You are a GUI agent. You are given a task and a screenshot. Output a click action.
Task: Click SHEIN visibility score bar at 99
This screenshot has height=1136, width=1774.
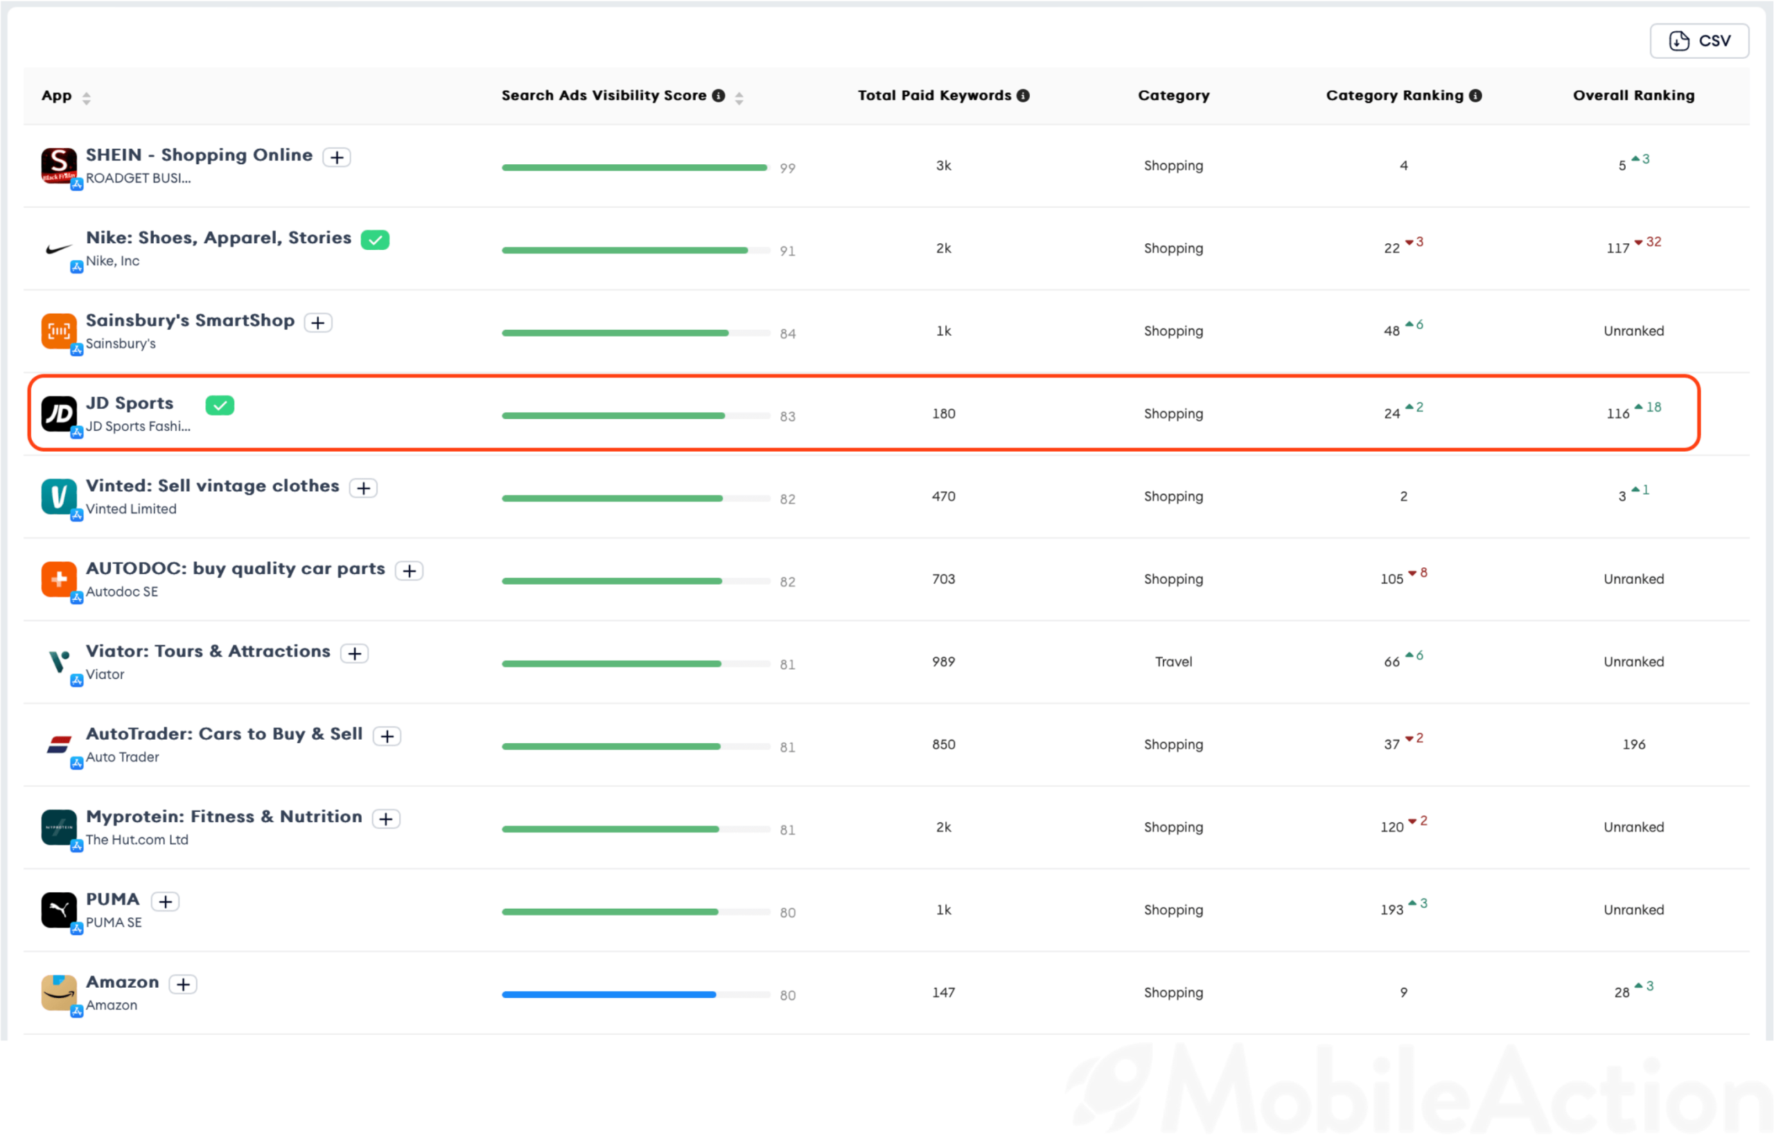coord(636,168)
